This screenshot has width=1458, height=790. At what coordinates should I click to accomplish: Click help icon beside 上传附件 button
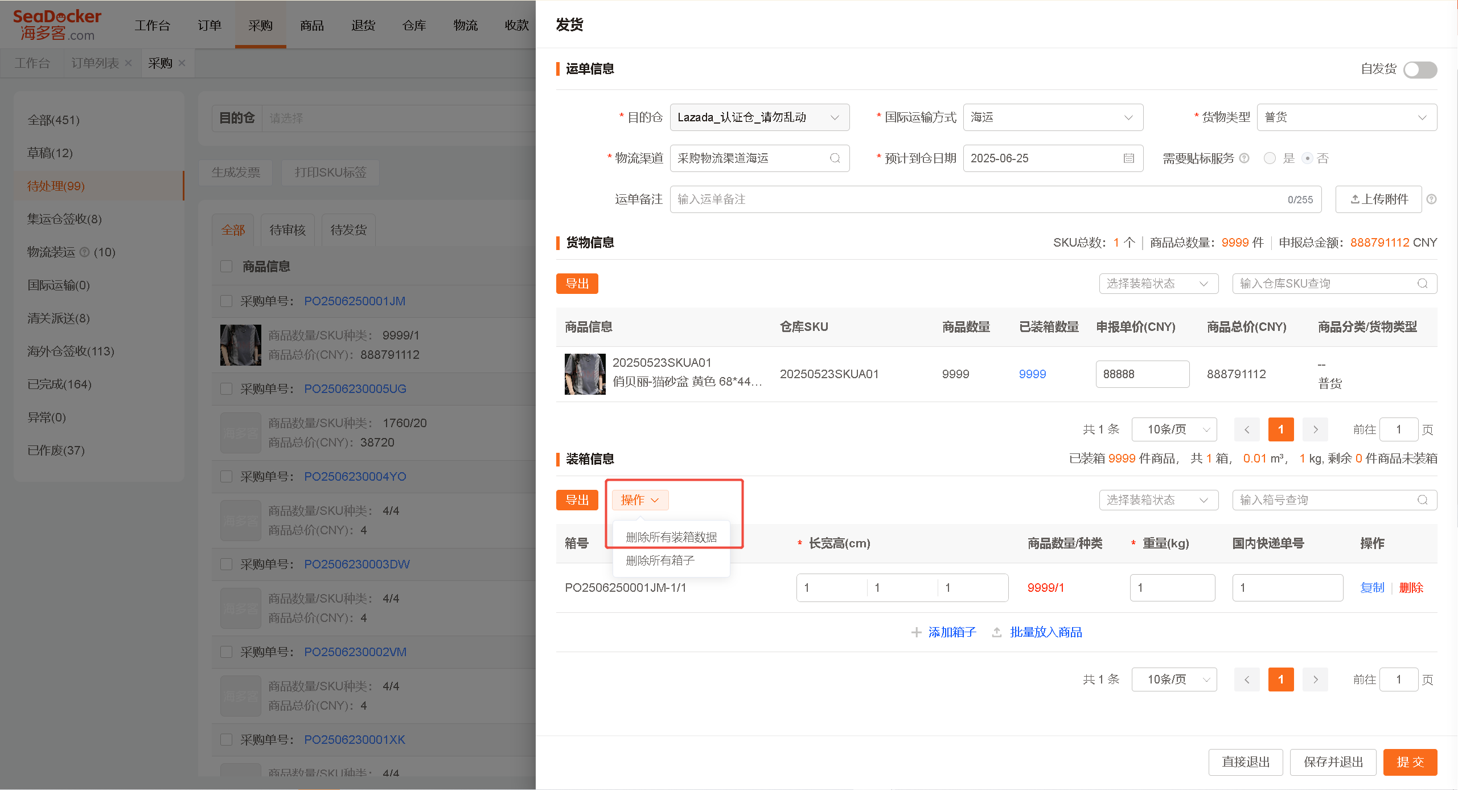point(1432,199)
